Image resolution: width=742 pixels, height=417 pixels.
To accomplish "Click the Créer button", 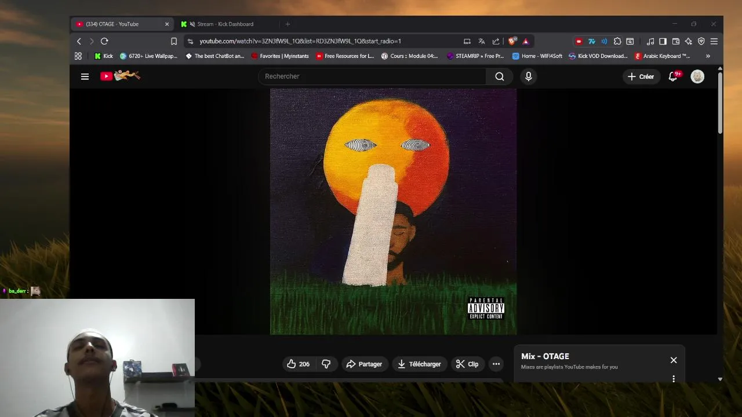I will click(x=641, y=76).
